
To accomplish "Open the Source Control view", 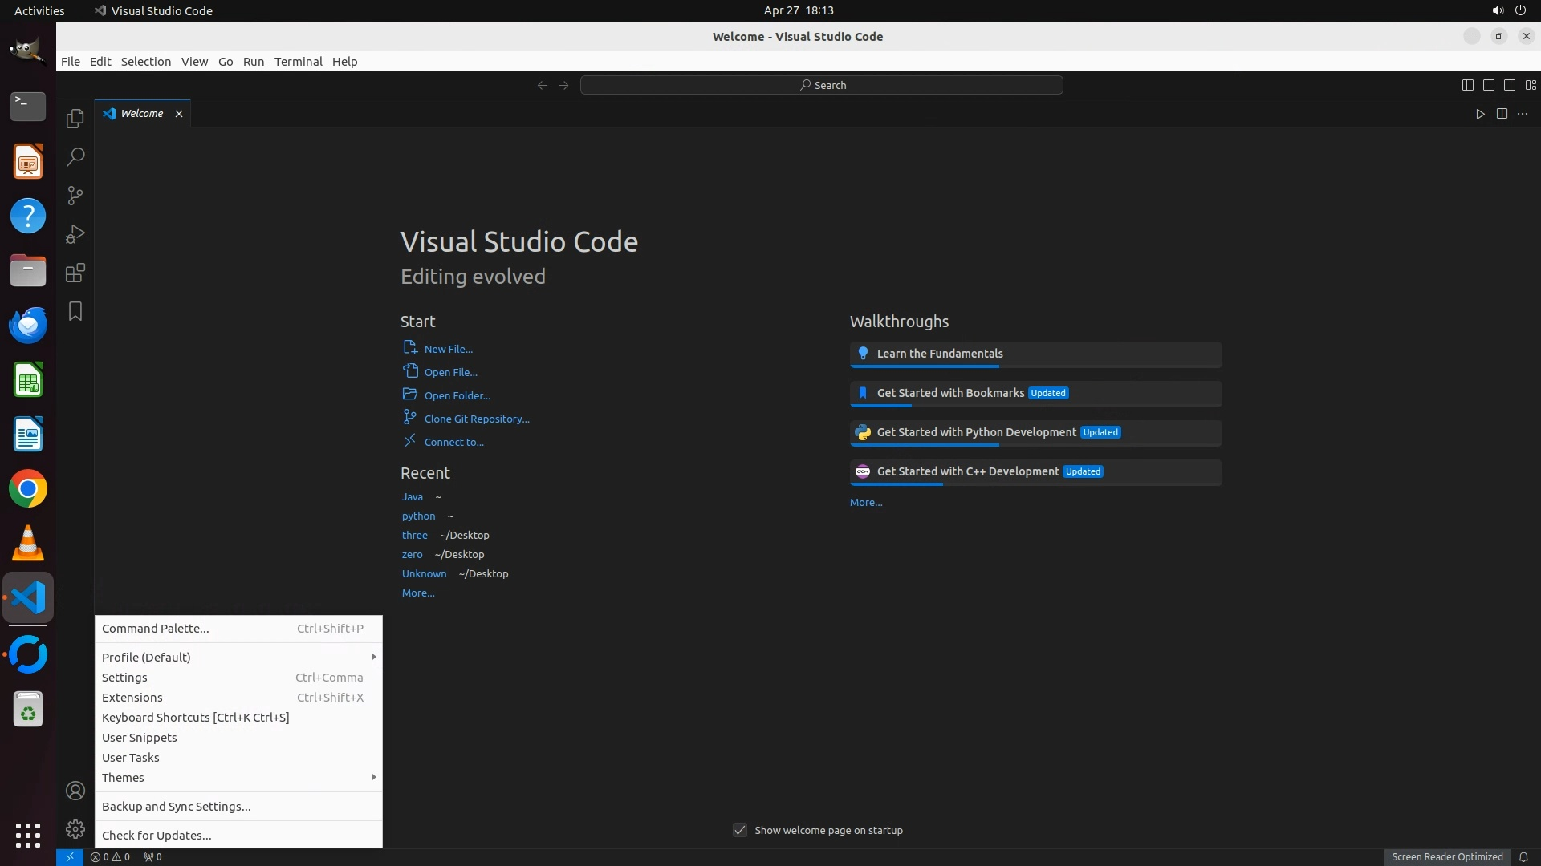I will [75, 195].
